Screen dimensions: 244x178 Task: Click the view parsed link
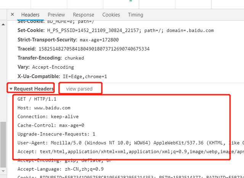point(79,89)
